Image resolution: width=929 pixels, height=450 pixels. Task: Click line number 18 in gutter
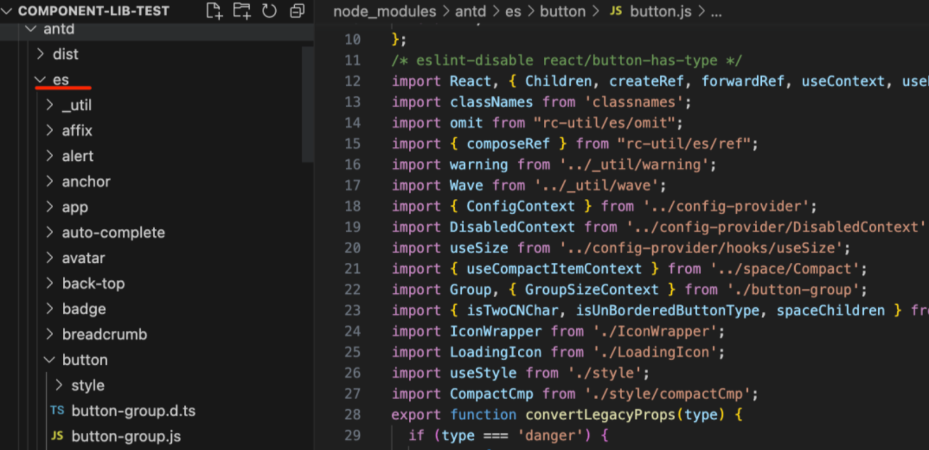click(352, 206)
